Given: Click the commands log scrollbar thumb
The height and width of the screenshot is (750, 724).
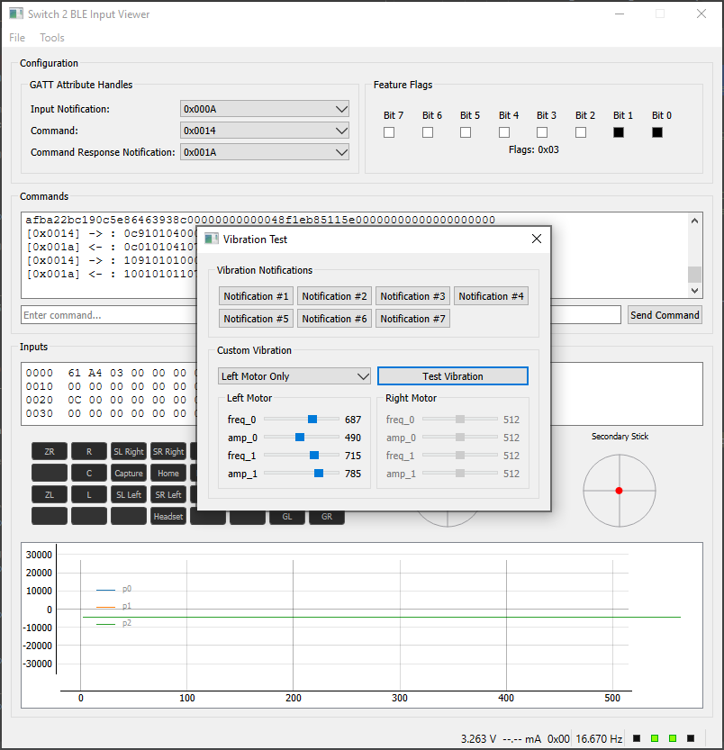Looking at the screenshot, I should tap(695, 275).
